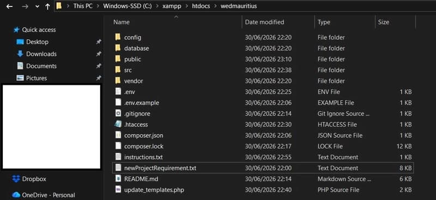Open Documents in the sidebar
The image size is (436, 200).
pyautogui.click(x=41, y=66)
